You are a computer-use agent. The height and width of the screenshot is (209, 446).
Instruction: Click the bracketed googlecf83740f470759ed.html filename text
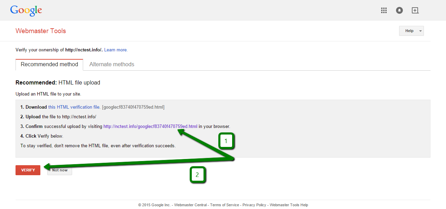[x=133, y=107]
